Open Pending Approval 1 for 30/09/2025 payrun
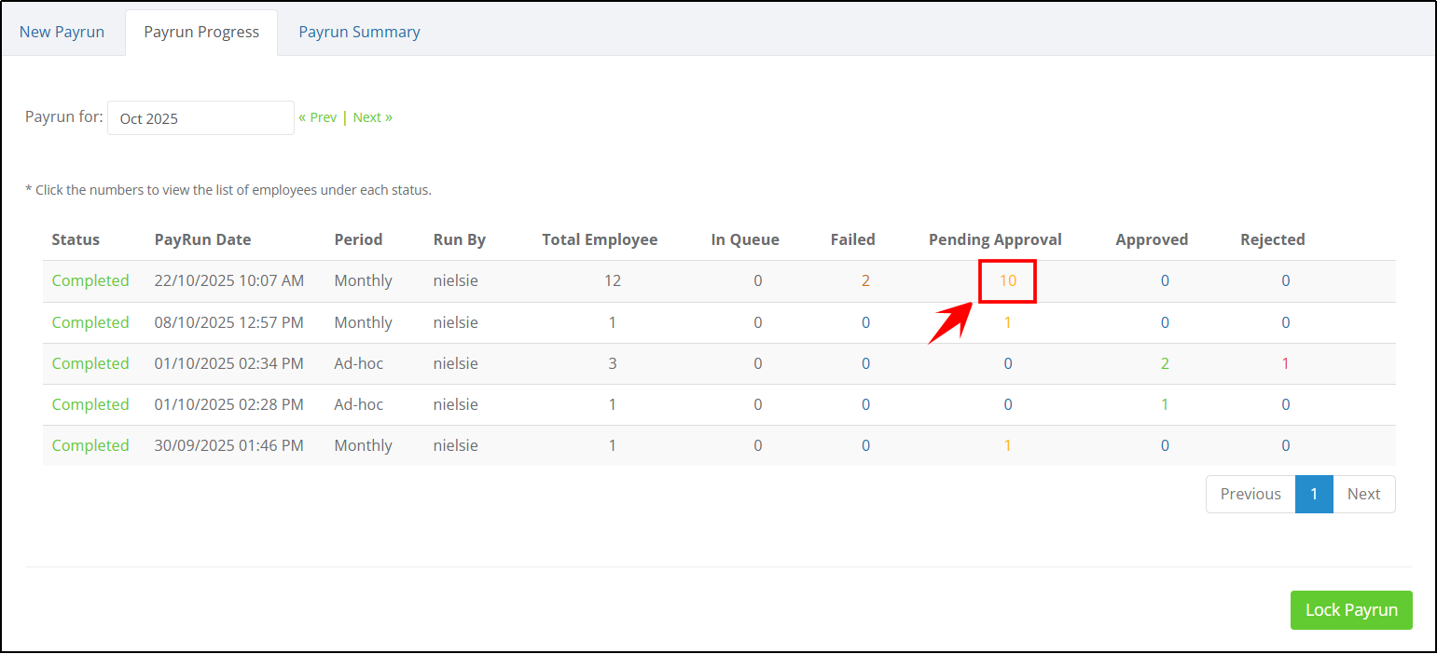Image resolution: width=1437 pixels, height=654 pixels. (x=1008, y=445)
